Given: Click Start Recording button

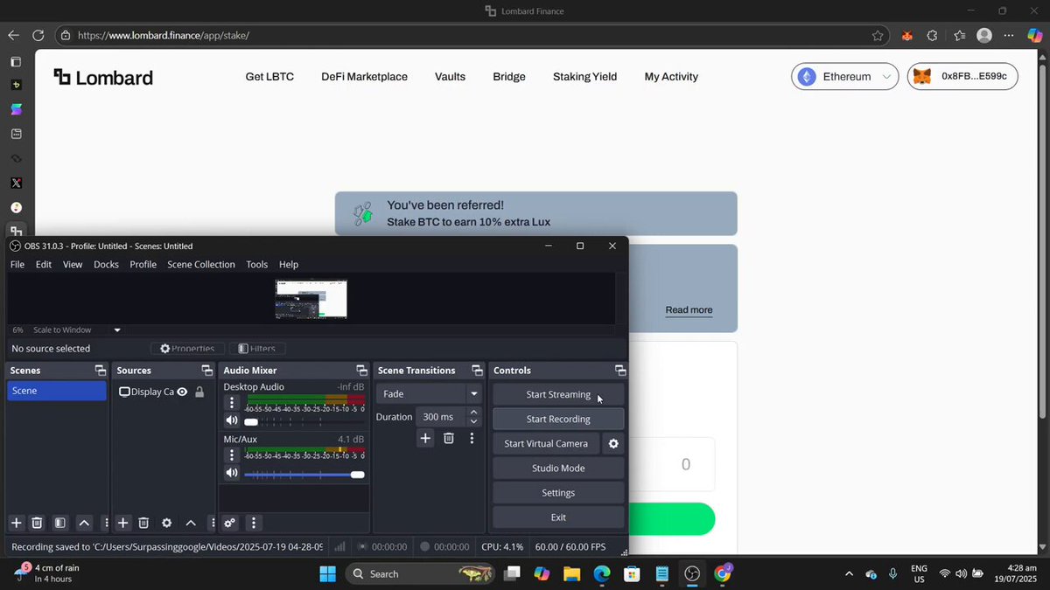Looking at the screenshot, I should 558,419.
